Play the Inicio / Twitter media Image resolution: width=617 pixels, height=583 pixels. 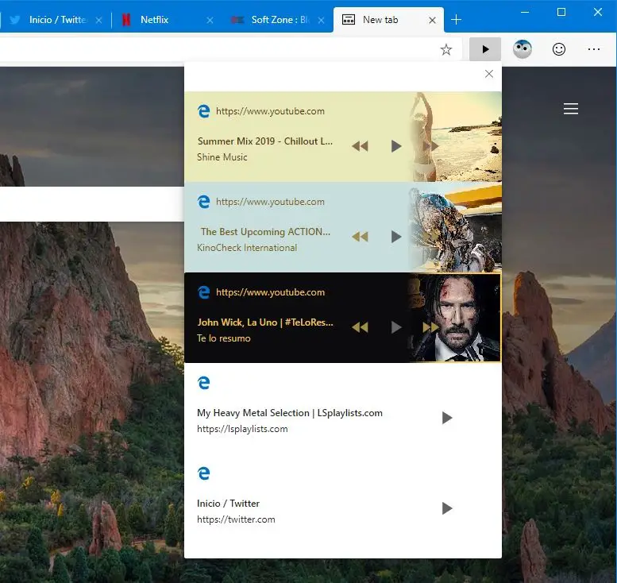[446, 508]
